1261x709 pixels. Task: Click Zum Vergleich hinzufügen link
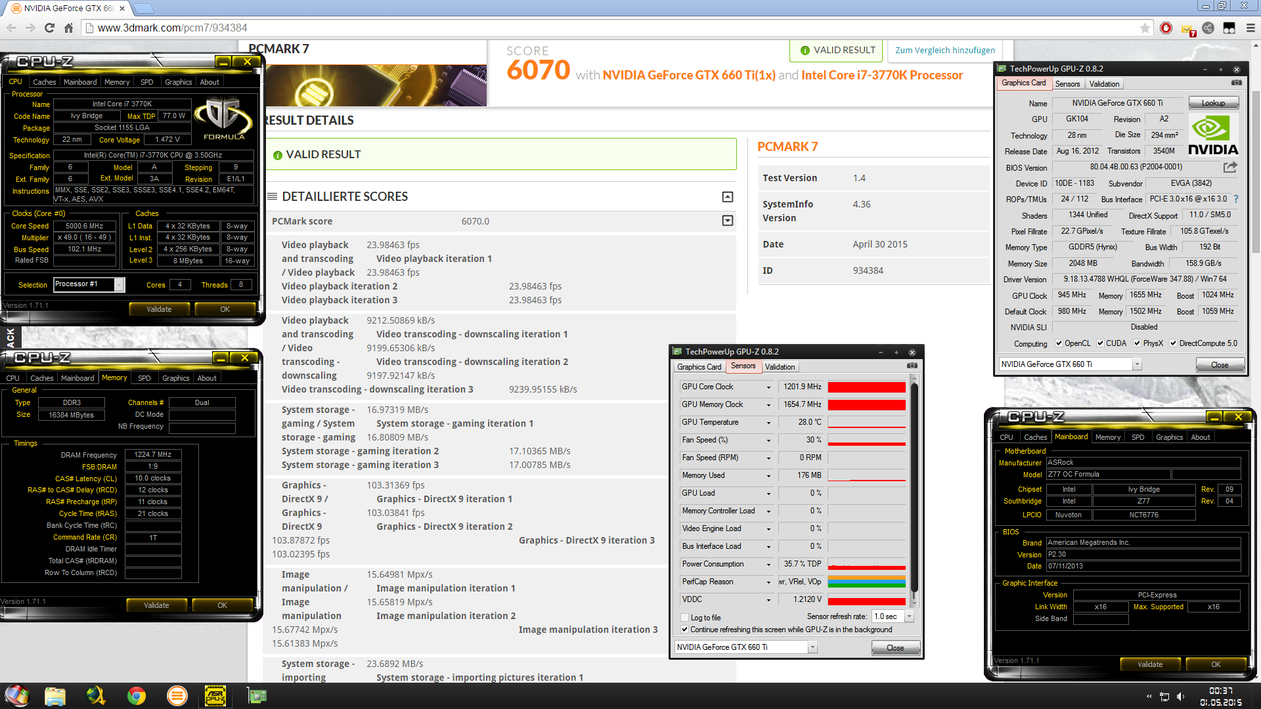pos(944,50)
